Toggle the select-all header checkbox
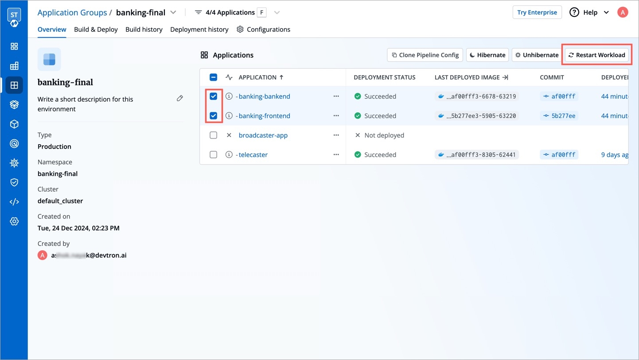This screenshot has width=639, height=360. point(213,77)
